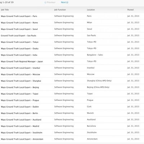Open Maps Ground Truth Regional Manager – Japan
This screenshot has width=144, height=144.
(22, 62)
